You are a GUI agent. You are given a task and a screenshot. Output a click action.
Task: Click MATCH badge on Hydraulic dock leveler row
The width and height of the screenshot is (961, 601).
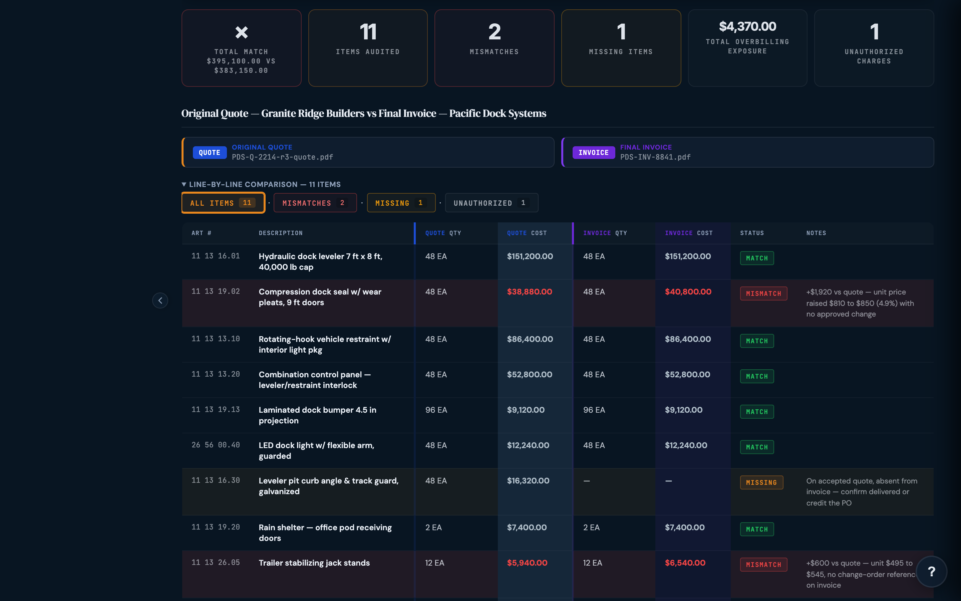[x=757, y=258]
